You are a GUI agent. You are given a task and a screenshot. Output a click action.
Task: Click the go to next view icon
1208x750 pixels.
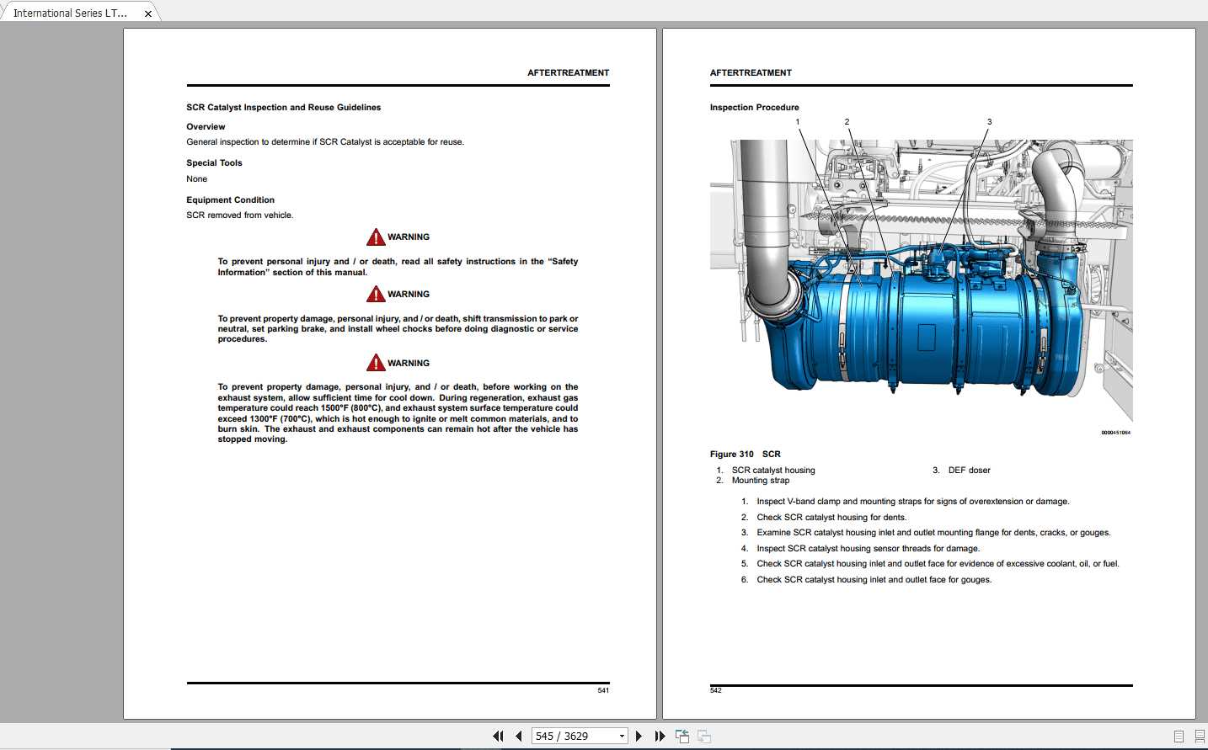tap(704, 736)
